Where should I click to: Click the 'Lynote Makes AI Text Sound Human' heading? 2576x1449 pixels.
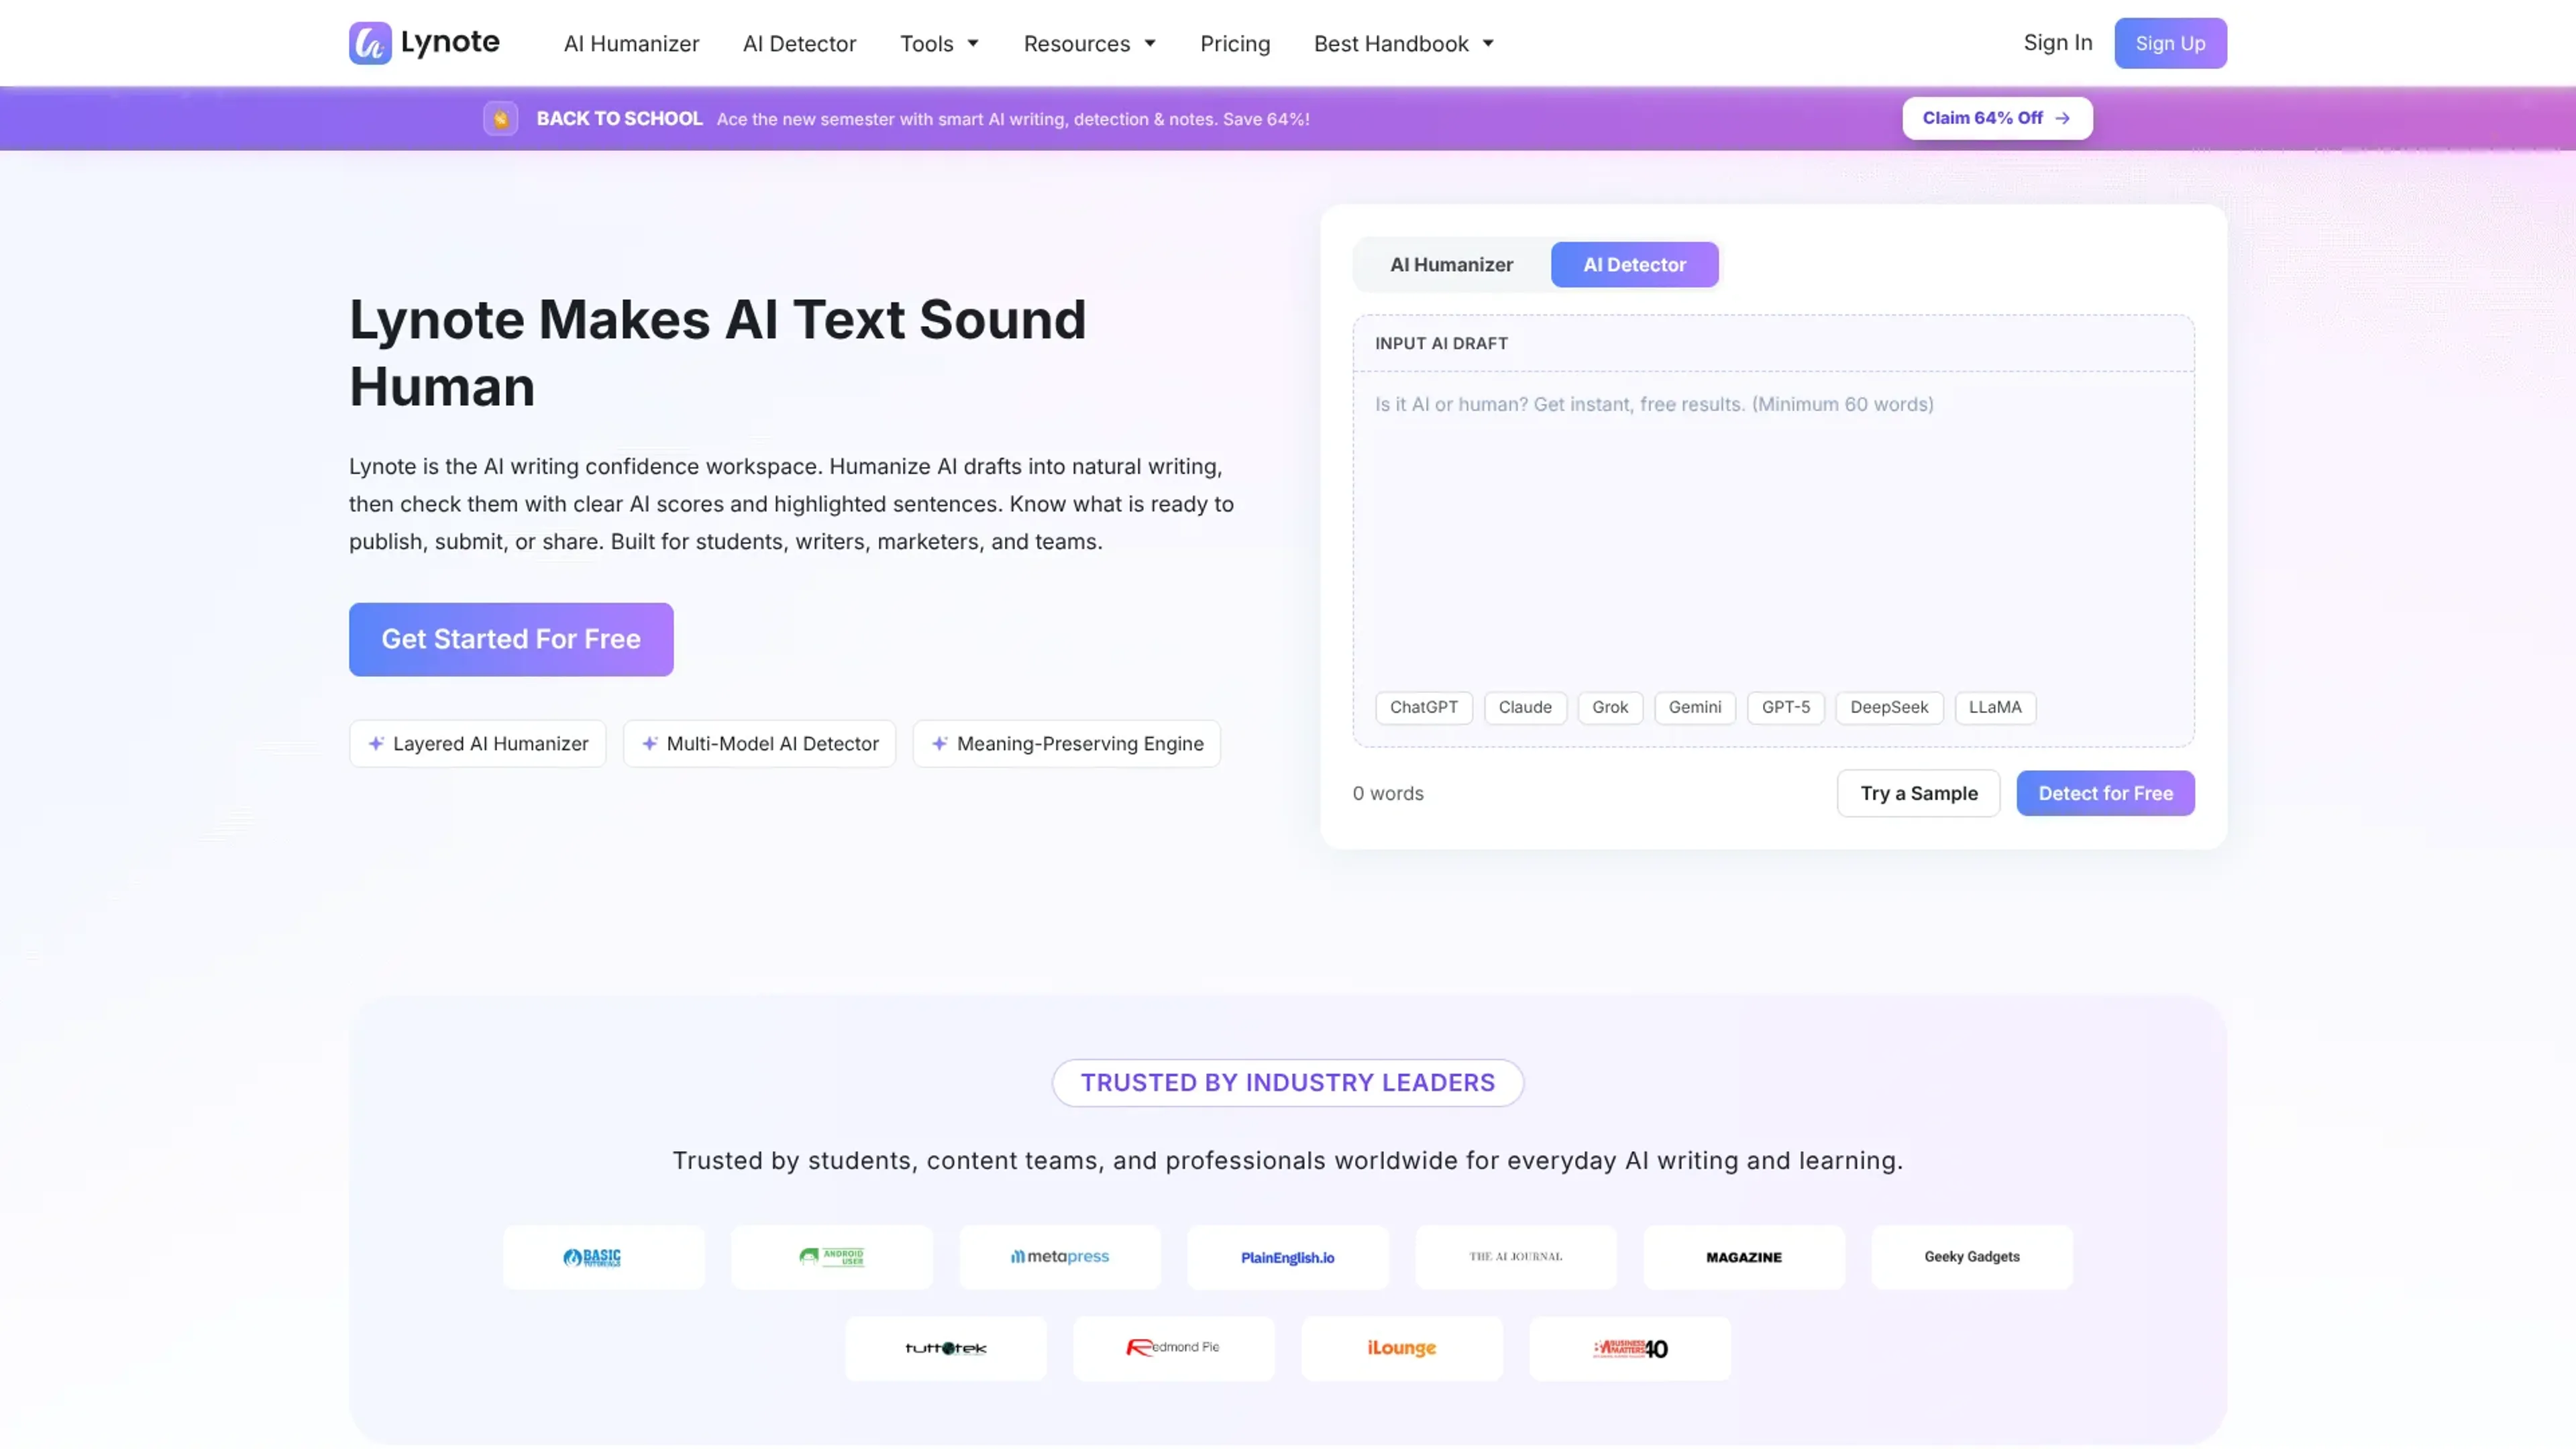coord(717,353)
